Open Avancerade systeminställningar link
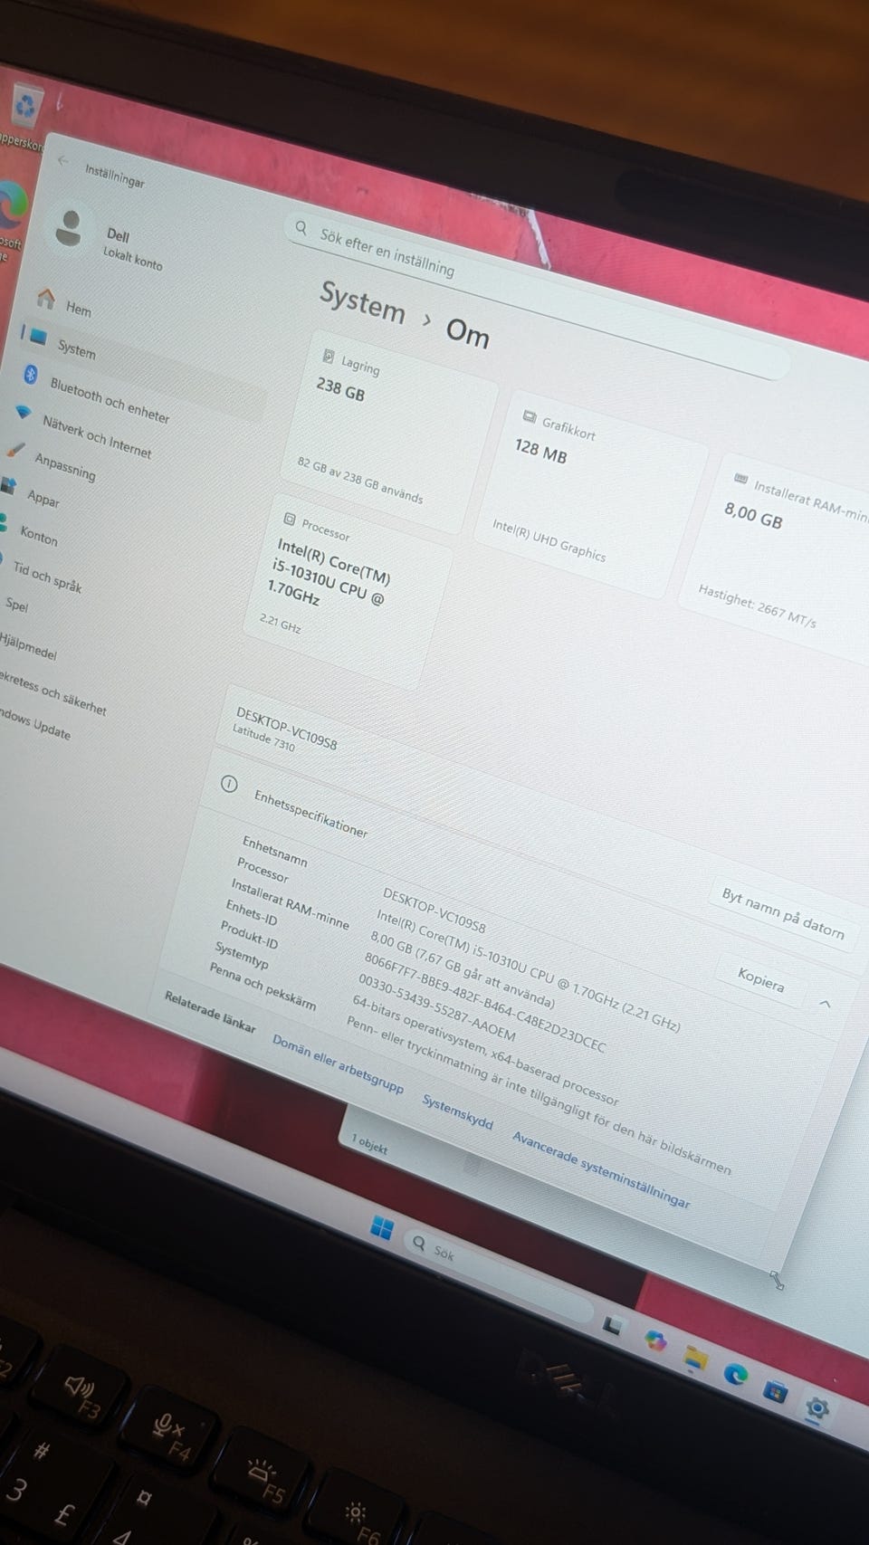Image resolution: width=869 pixels, height=1545 pixels. 601,1169
